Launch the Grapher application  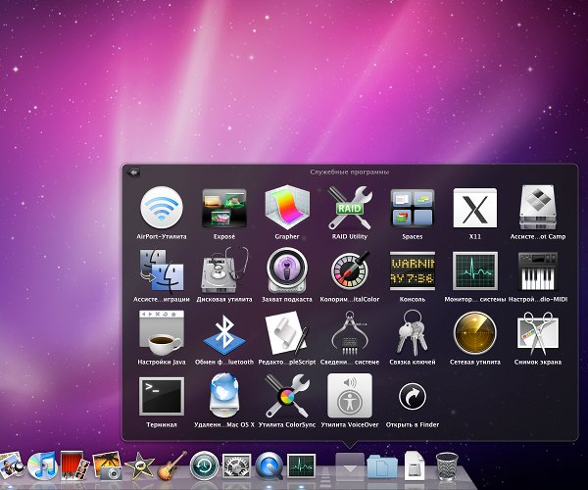click(287, 207)
